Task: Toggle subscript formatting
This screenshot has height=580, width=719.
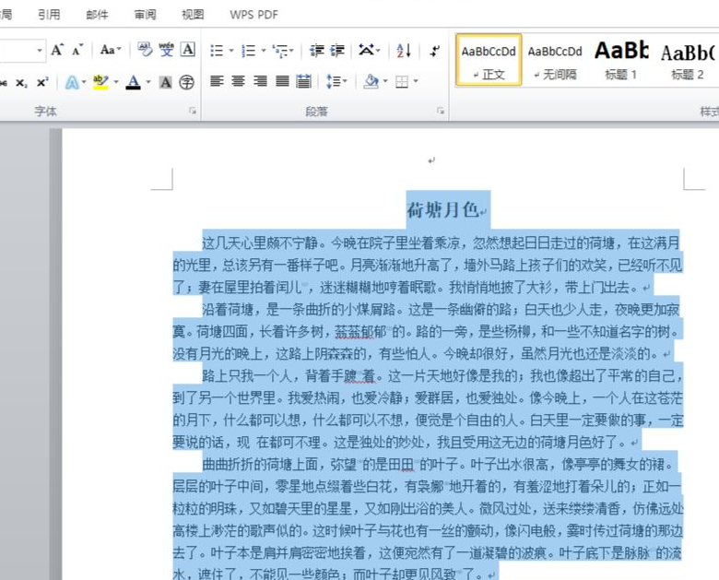Action: coord(21,83)
